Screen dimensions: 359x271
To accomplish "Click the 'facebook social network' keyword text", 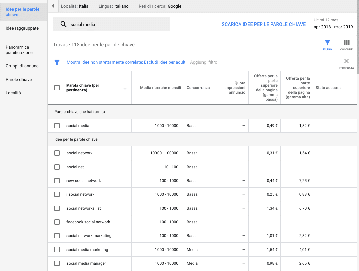I will click(88, 222).
